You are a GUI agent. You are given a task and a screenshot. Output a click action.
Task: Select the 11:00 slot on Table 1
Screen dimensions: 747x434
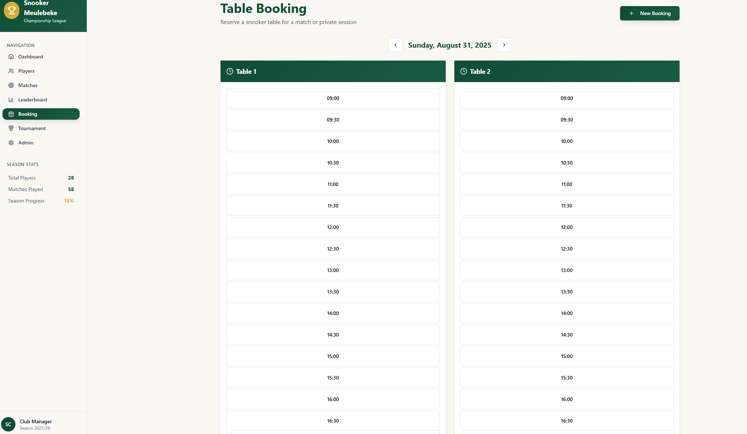(x=333, y=184)
